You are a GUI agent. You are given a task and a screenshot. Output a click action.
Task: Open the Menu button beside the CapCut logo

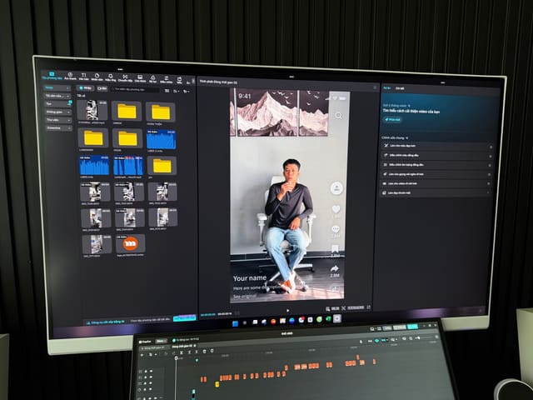[x=161, y=341]
